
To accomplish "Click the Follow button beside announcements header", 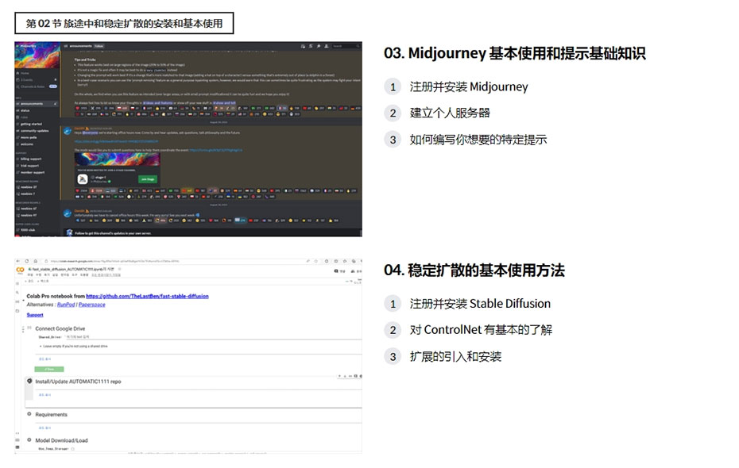I will (99, 46).
